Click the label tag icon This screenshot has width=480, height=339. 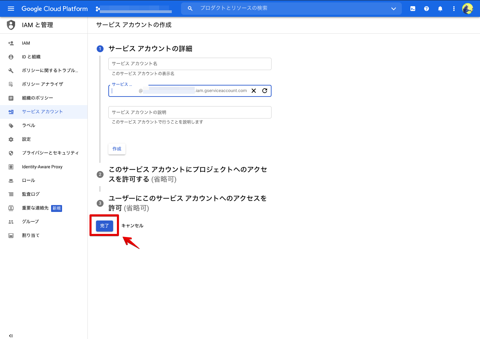tap(11, 126)
